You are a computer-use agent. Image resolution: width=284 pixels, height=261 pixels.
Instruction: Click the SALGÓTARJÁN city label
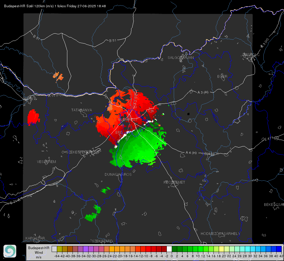click(x=180, y=58)
